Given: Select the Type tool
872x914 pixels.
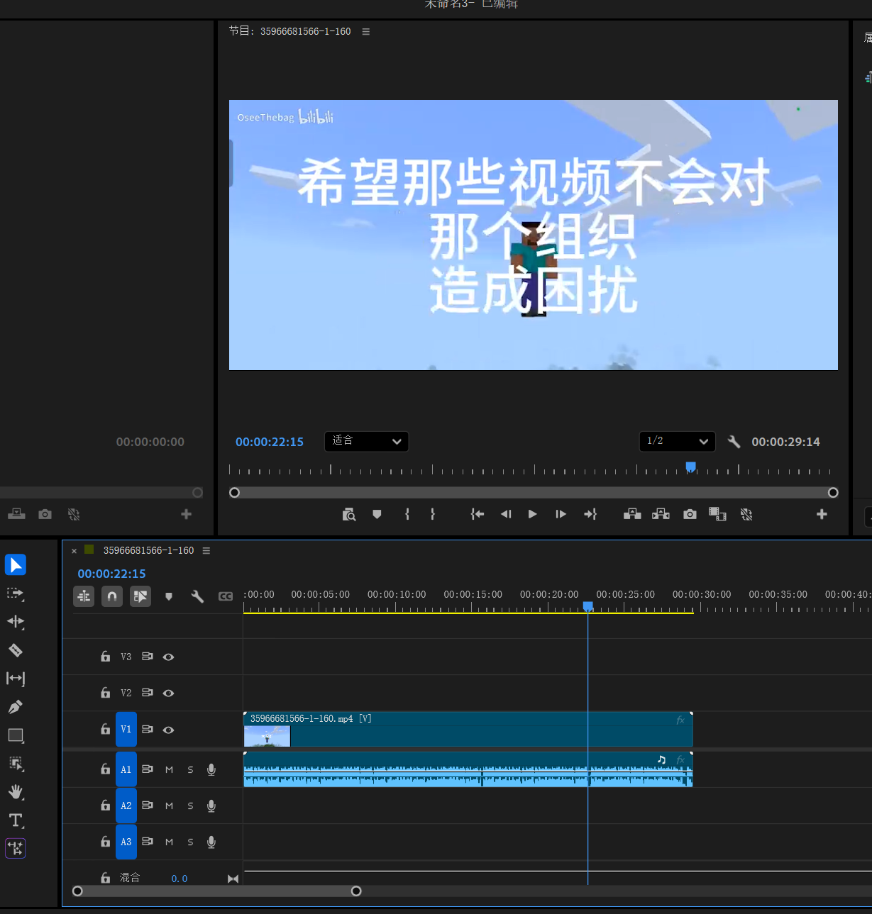Looking at the screenshot, I should (16, 820).
